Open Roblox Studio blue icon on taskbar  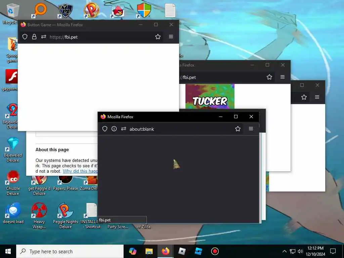point(199,251)
